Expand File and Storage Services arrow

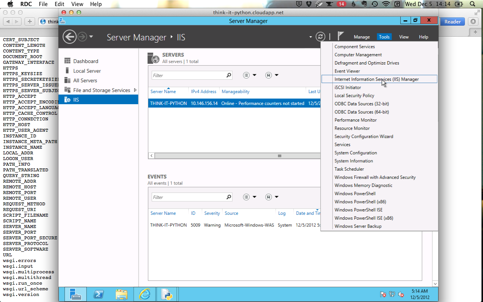coord(135,90)
